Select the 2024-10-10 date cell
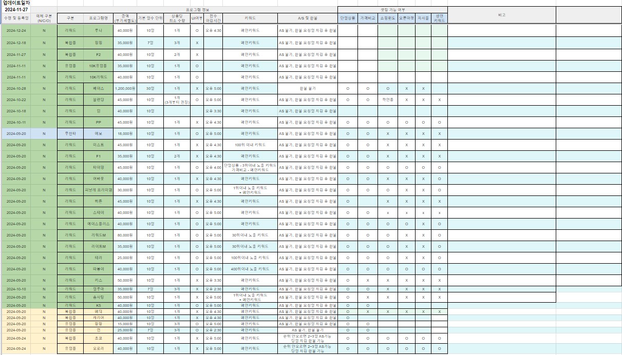This screenshot has width=622, height=355. click(x=15, y=289)
